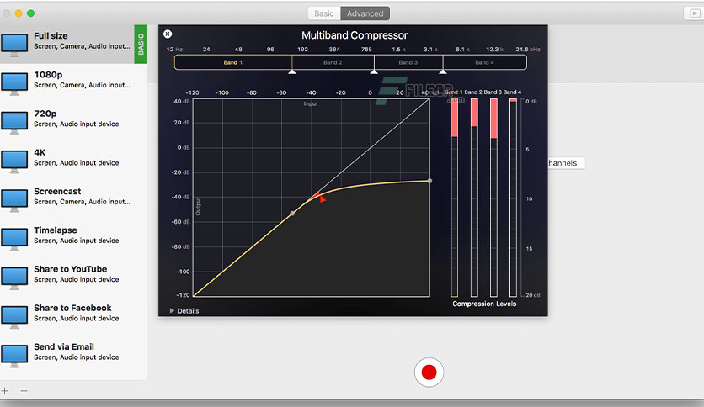Click the Band 2/Band 3 crossover marker

coord(374,71)
